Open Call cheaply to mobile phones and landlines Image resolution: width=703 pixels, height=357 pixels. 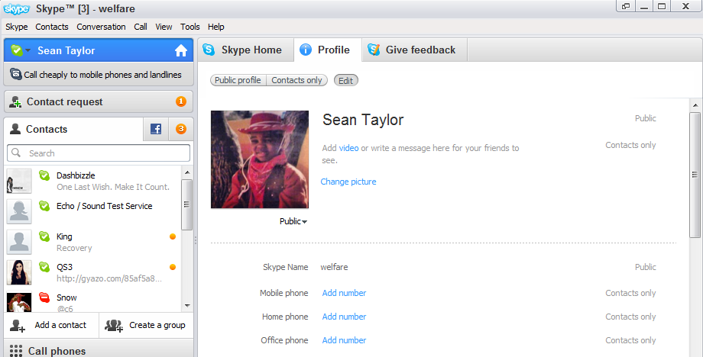(99, 75)
